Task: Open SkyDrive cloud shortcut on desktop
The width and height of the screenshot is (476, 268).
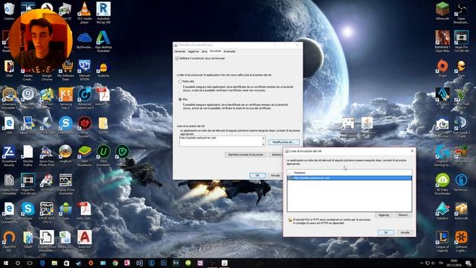Action: pyautogui.click(x=84, y=41)
